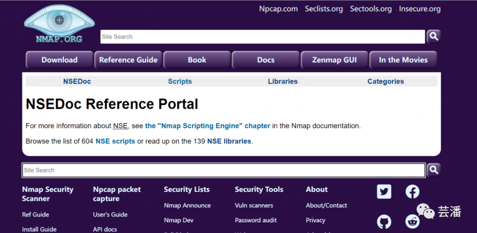Open the Facebook social icon
The width and height of the screenshot is (477, 233).
tap(413, 191)
